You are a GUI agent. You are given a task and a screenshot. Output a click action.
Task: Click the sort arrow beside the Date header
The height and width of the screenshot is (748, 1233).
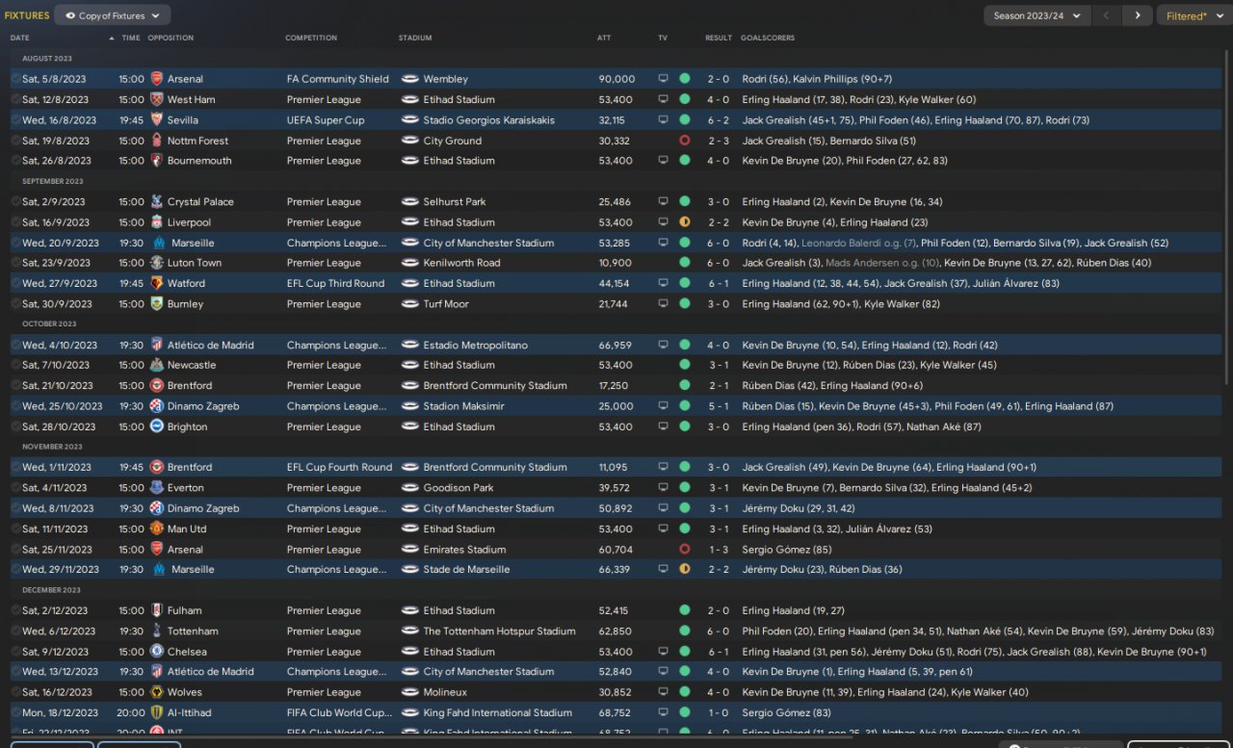pyautogui.click(x=111, y=39)
